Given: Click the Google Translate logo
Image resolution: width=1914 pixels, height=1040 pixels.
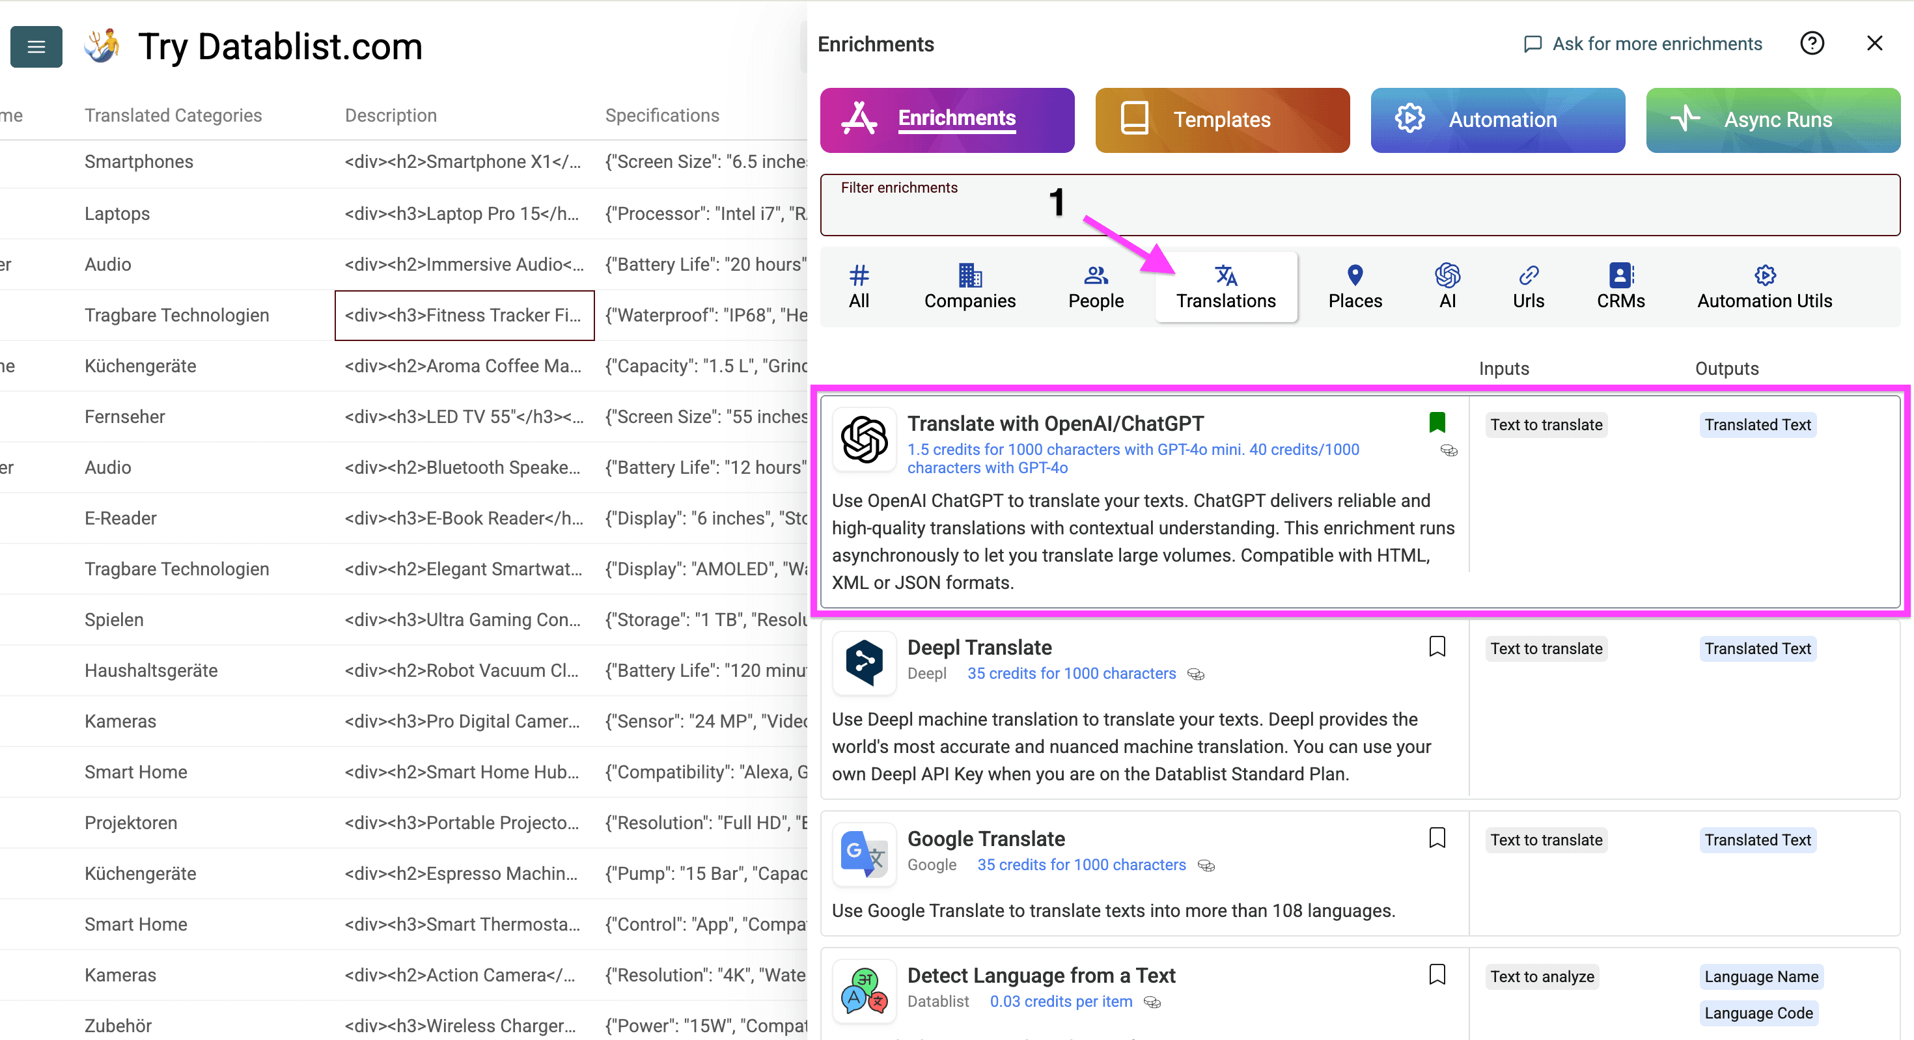Looking at the screenshot, I should click(863, 855).
